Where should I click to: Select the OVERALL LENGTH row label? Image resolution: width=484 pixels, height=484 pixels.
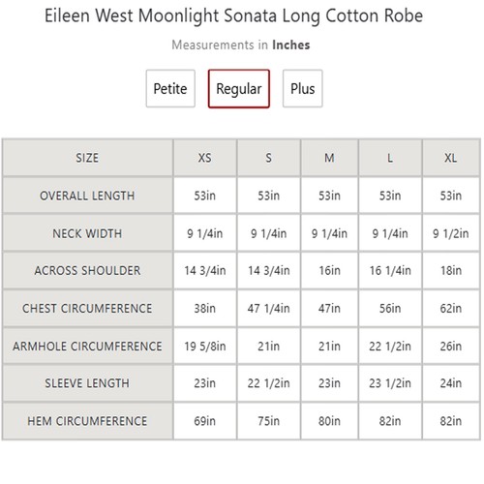(x=87, y=196)
